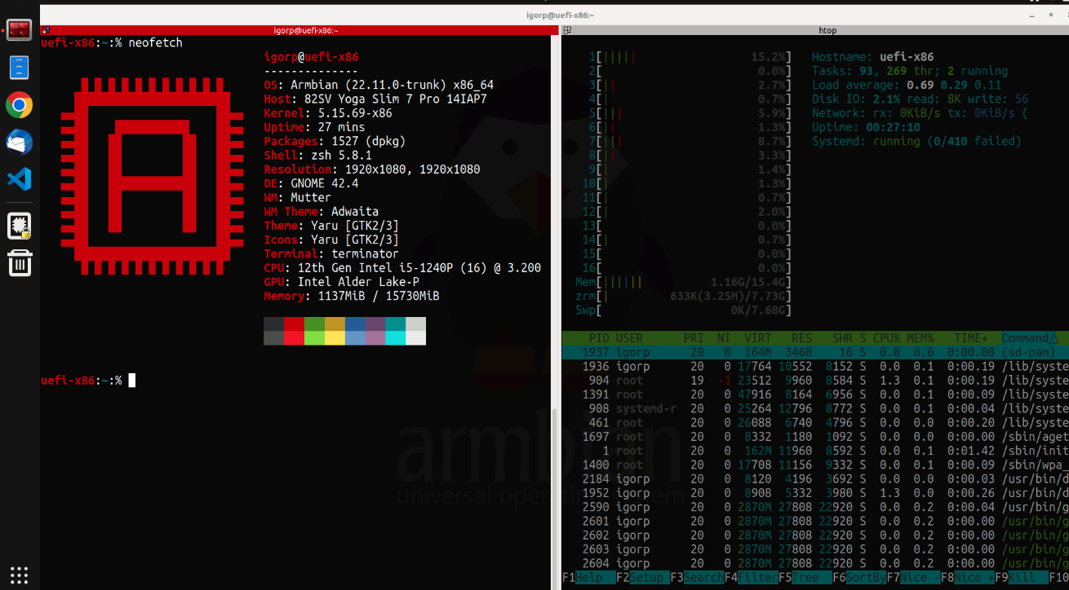Select htop process row PID 908 systemd-r

point(815,408)
